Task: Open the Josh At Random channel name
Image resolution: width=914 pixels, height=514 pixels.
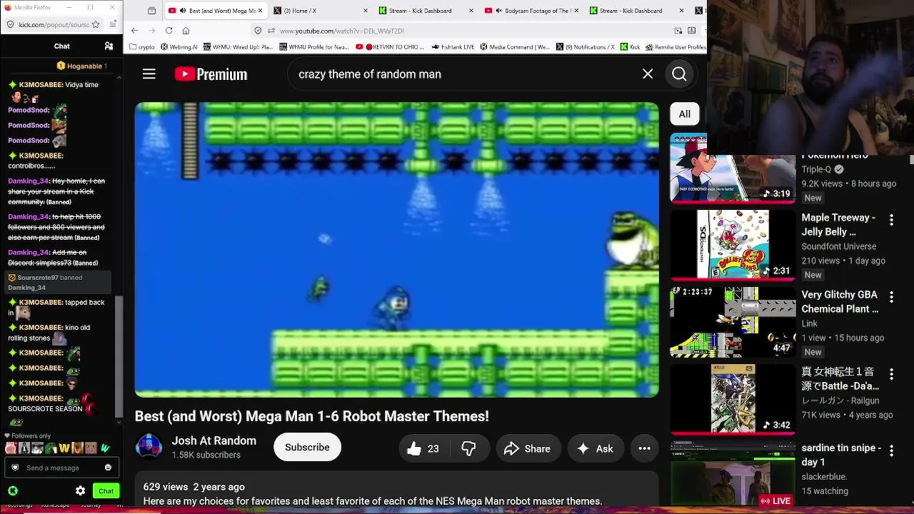Action: click(214, 440)
